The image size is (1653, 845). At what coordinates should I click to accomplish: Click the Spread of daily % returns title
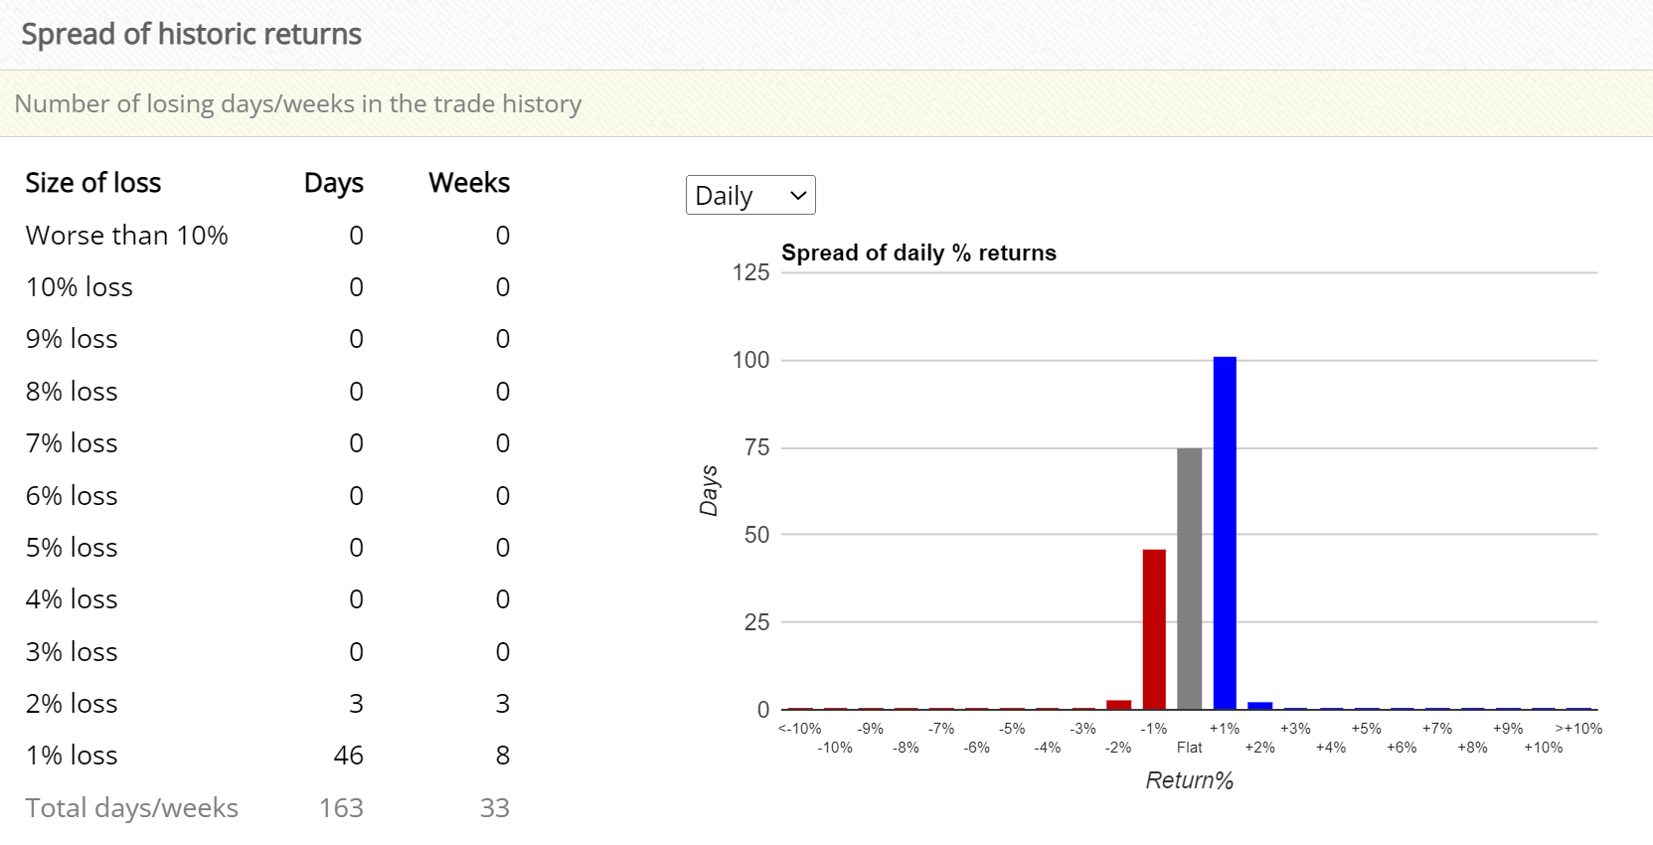(x=918, y=253)
